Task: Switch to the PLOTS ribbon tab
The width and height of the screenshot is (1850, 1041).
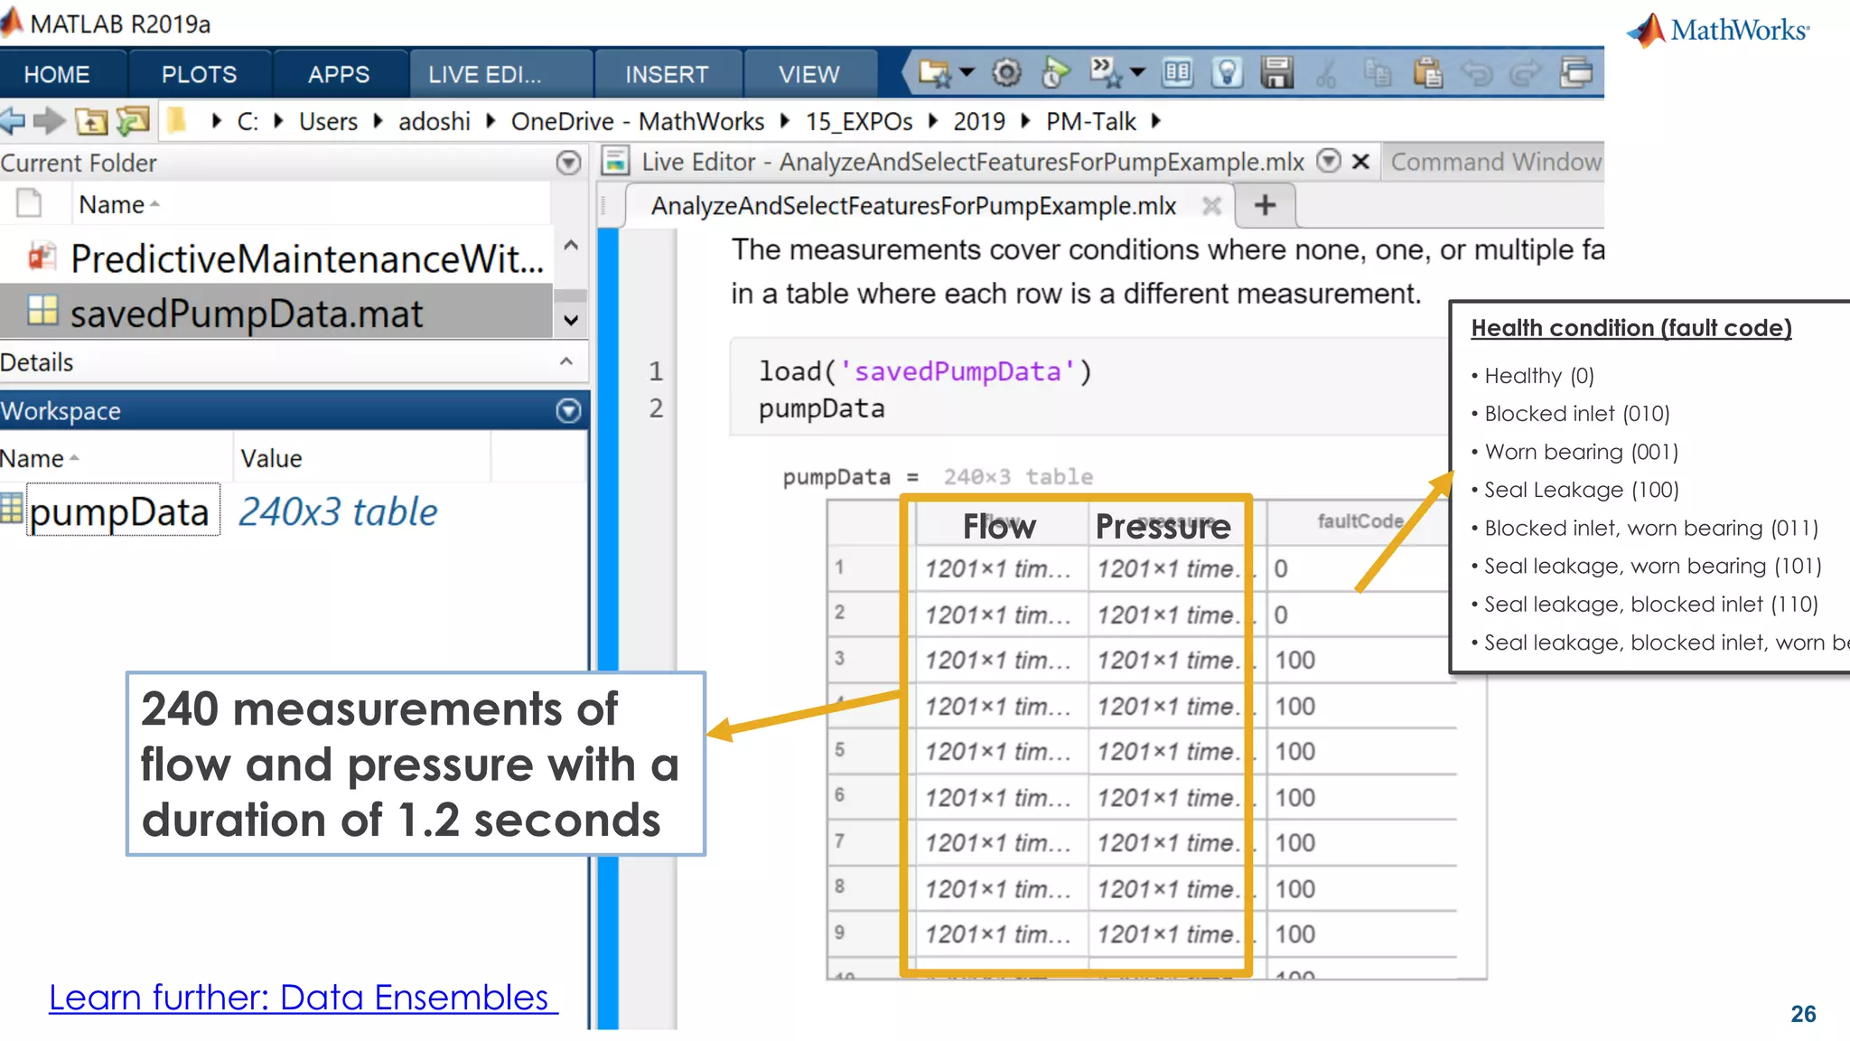Action: point(199,75)
